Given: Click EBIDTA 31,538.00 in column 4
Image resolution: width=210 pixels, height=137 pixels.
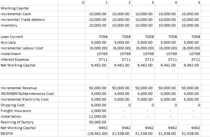Looking at the screenshot, I should pyautogui.click(x=166, y=133).
